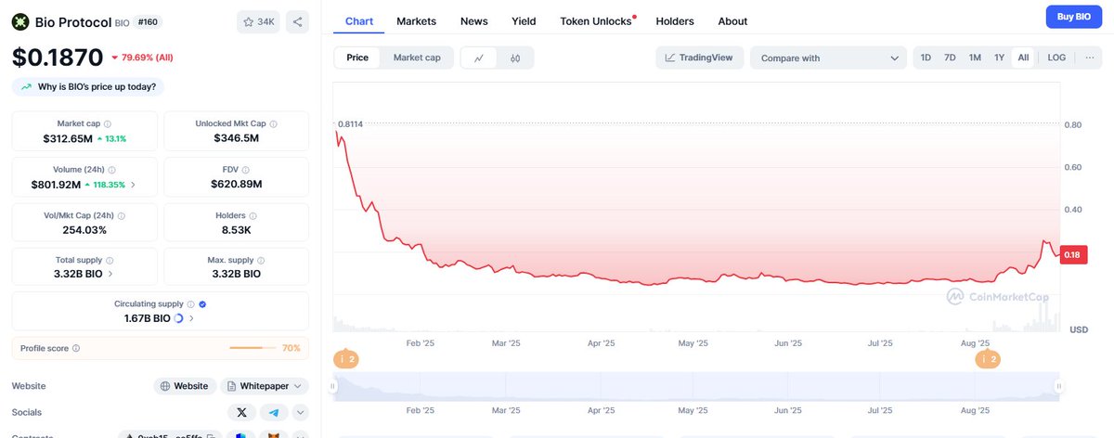This screenshot has height=438, width=1114.
Task: Click 'Why is BIO's price up today?'
Action: coord(88,87)
